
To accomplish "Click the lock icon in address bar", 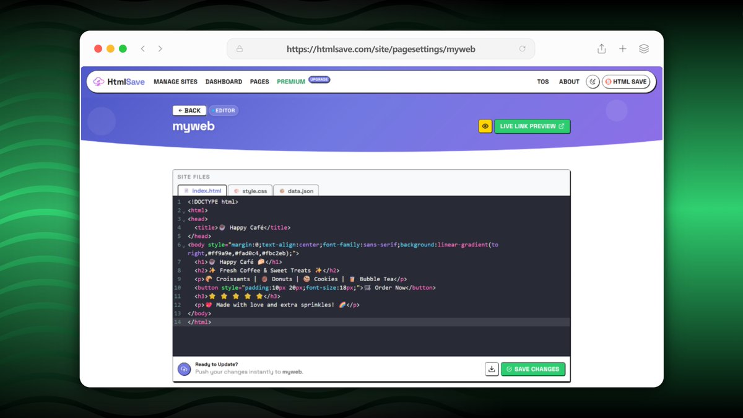I will [240, 48].
